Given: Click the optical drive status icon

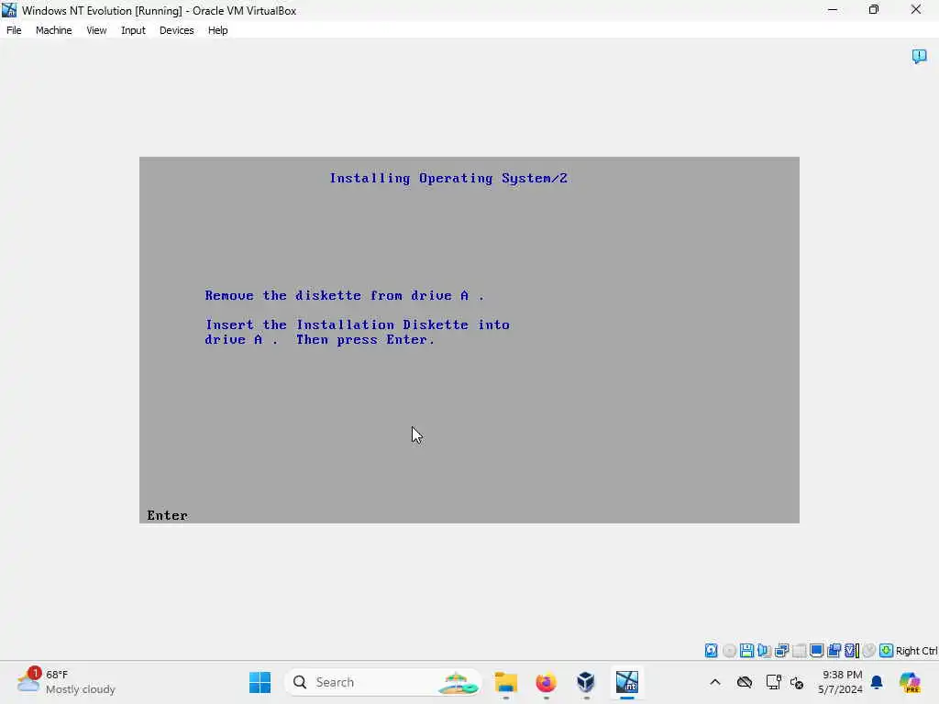Looking at the screenshot, I should point(729,650).
